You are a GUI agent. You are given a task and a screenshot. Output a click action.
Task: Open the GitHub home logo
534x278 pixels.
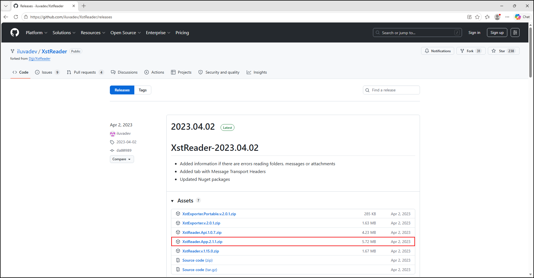coord(15,32)
